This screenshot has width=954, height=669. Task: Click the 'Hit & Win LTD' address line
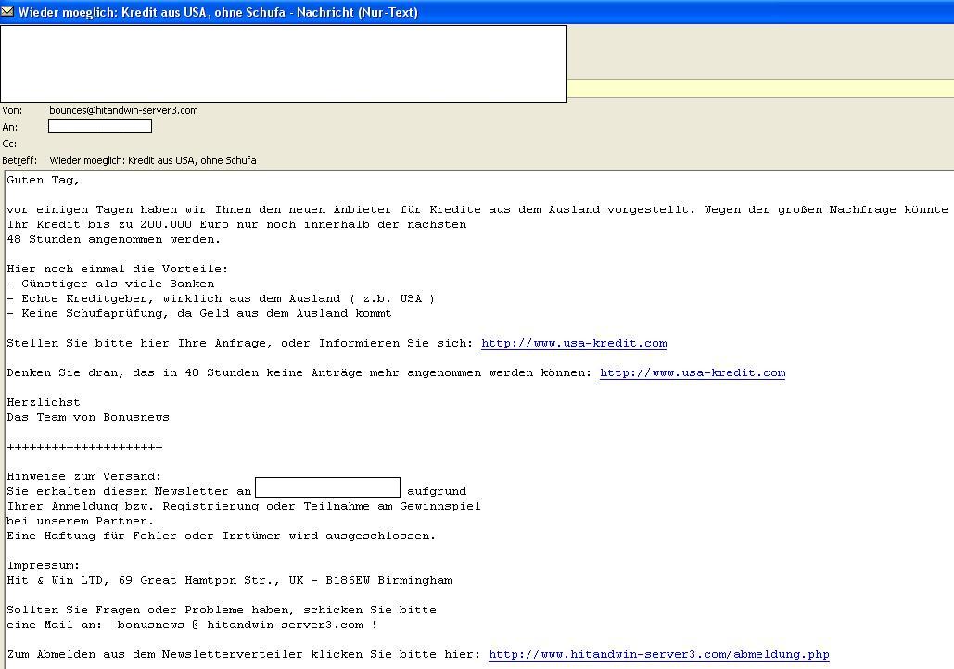point(229,580)
